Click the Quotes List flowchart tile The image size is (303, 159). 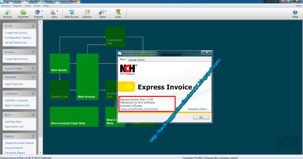(x=60, y=90)
